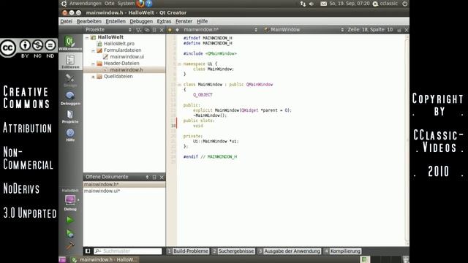Toggle the left sidebar visibility
Viewport: 468px width, 263px height.
[x=88, y=251]
